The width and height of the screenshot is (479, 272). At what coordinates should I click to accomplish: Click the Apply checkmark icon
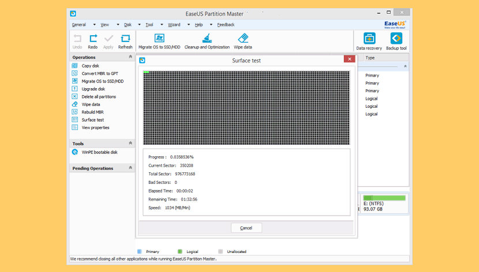pos(108,39)
